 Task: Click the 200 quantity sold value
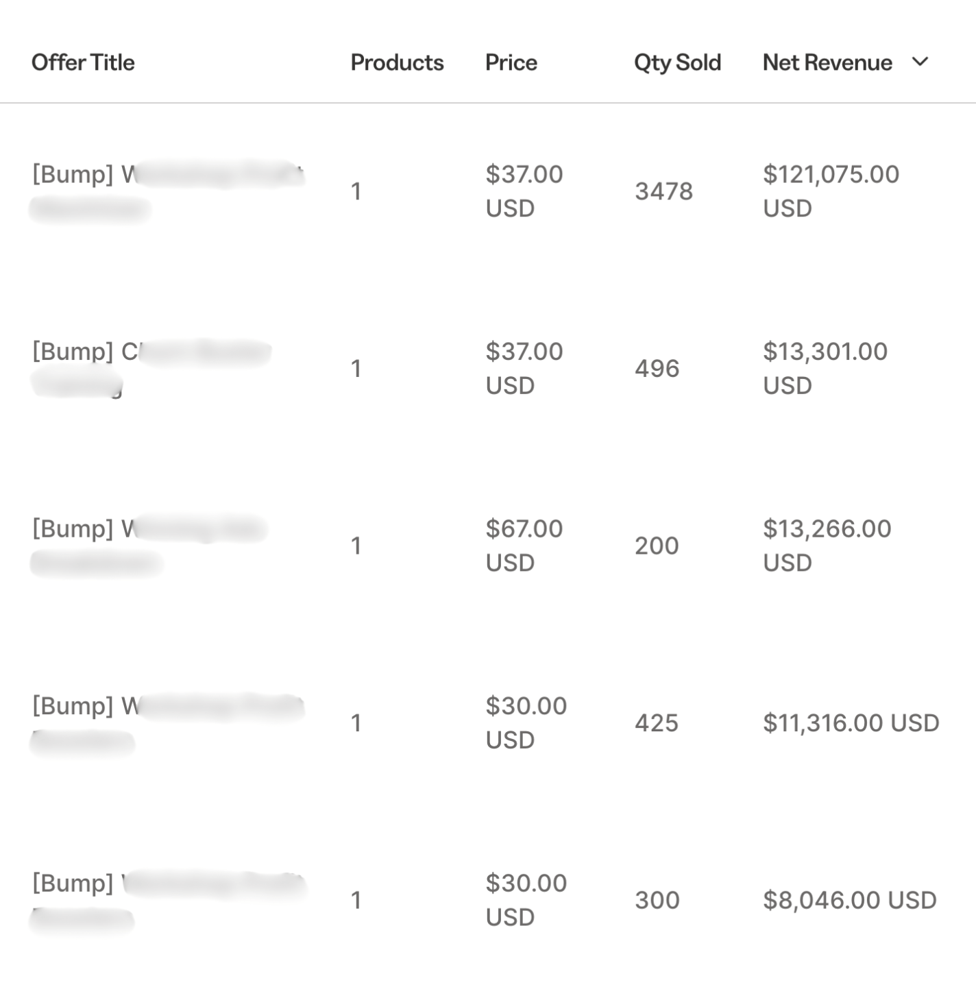click(657, 546)
